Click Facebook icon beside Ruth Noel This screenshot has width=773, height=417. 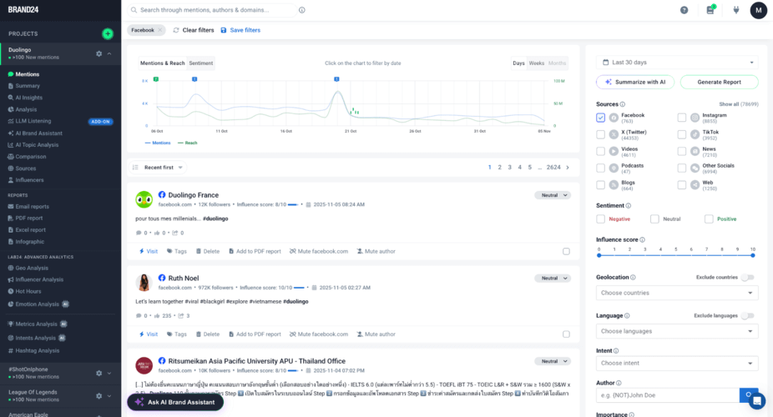(x=162, y=278)
